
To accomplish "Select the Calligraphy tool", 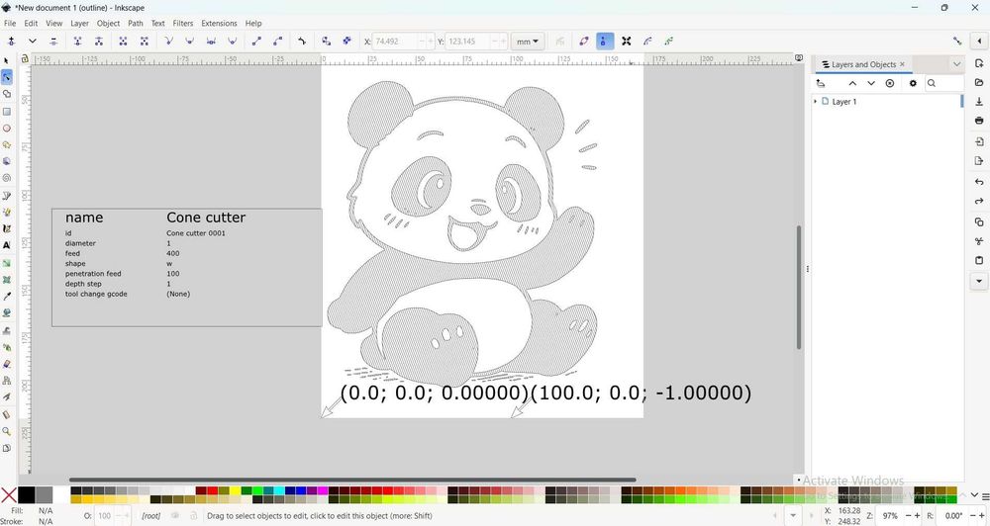I will click(6, 228).
